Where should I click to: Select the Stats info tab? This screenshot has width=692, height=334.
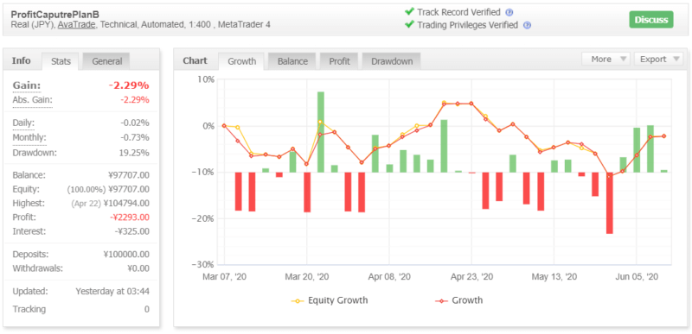[61, 61]
